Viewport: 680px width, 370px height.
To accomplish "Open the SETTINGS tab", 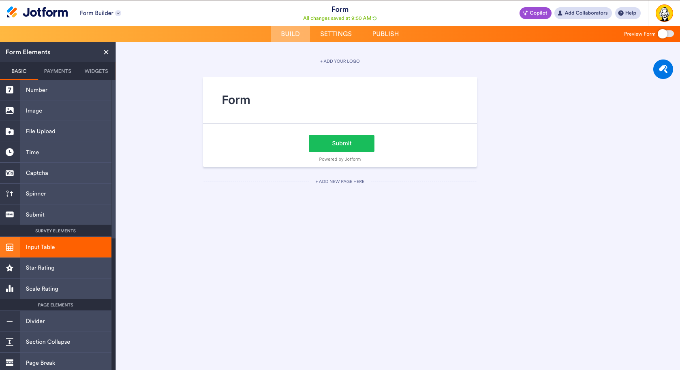I will pyautogui.click(x=336, y=34).
